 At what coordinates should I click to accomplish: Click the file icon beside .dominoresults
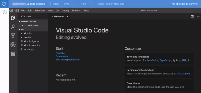(x=22, y=45)
